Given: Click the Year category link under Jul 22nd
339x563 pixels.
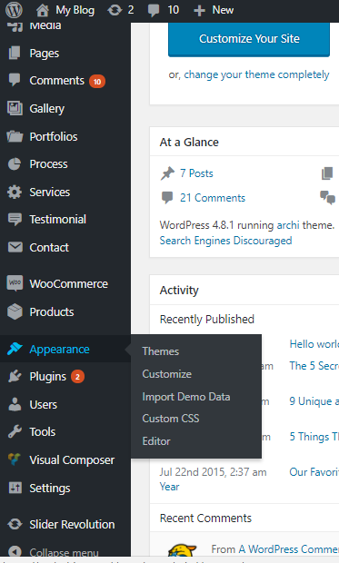Looking at the screenshot, I should (x=169, y=487).
